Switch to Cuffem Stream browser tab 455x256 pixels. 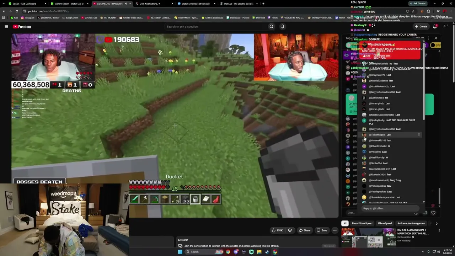click(x=69, y=4)
